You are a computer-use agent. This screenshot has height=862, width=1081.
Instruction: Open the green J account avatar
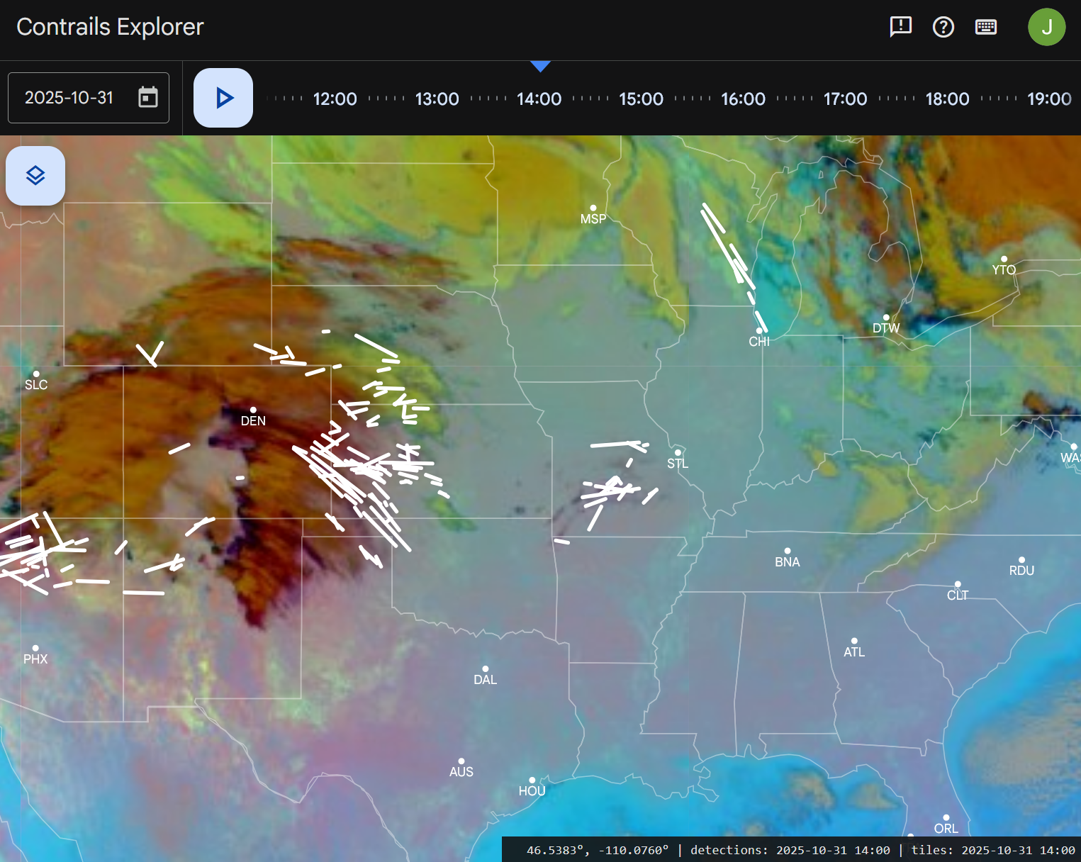1046,27
